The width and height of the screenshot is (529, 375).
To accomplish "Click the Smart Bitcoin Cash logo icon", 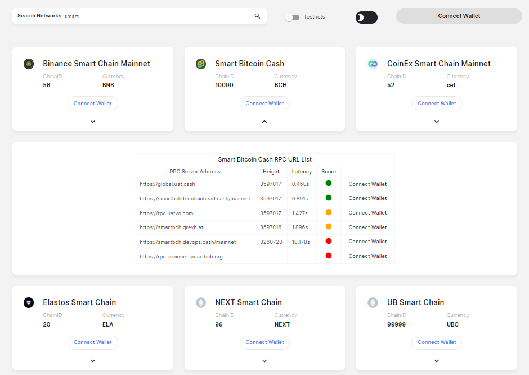I will click(201, 64).
